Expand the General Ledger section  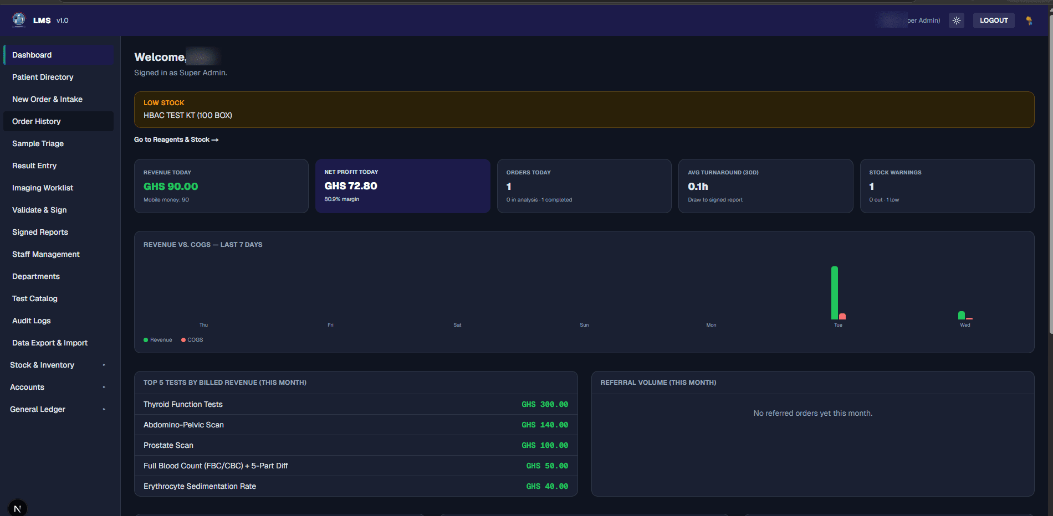coord(58,409)
